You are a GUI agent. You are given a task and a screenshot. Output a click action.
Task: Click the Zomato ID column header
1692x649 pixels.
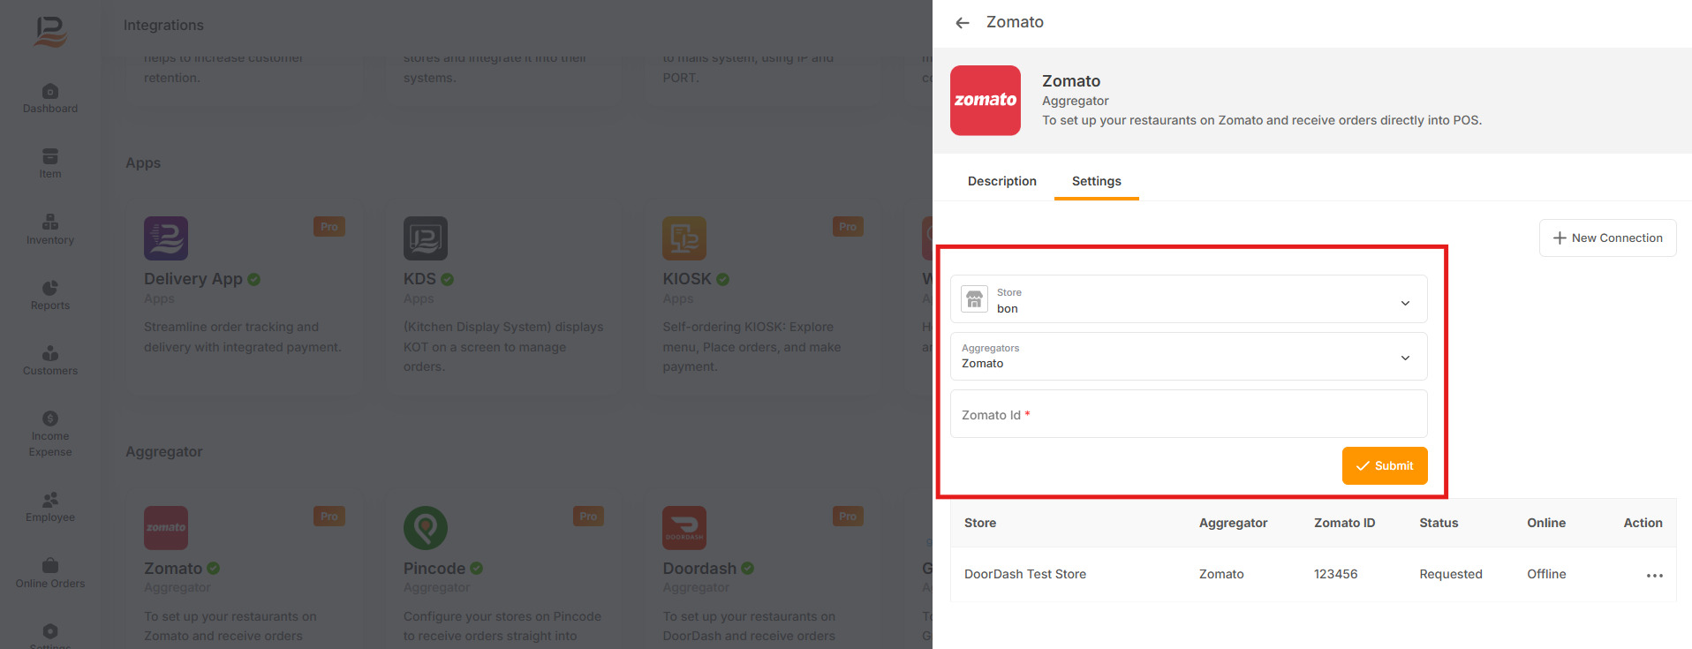(1344, 523)
